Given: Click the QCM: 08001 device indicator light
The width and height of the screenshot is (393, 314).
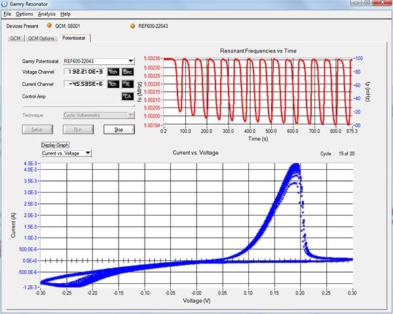Looking at the screenshot, I should tap(49, 26).
